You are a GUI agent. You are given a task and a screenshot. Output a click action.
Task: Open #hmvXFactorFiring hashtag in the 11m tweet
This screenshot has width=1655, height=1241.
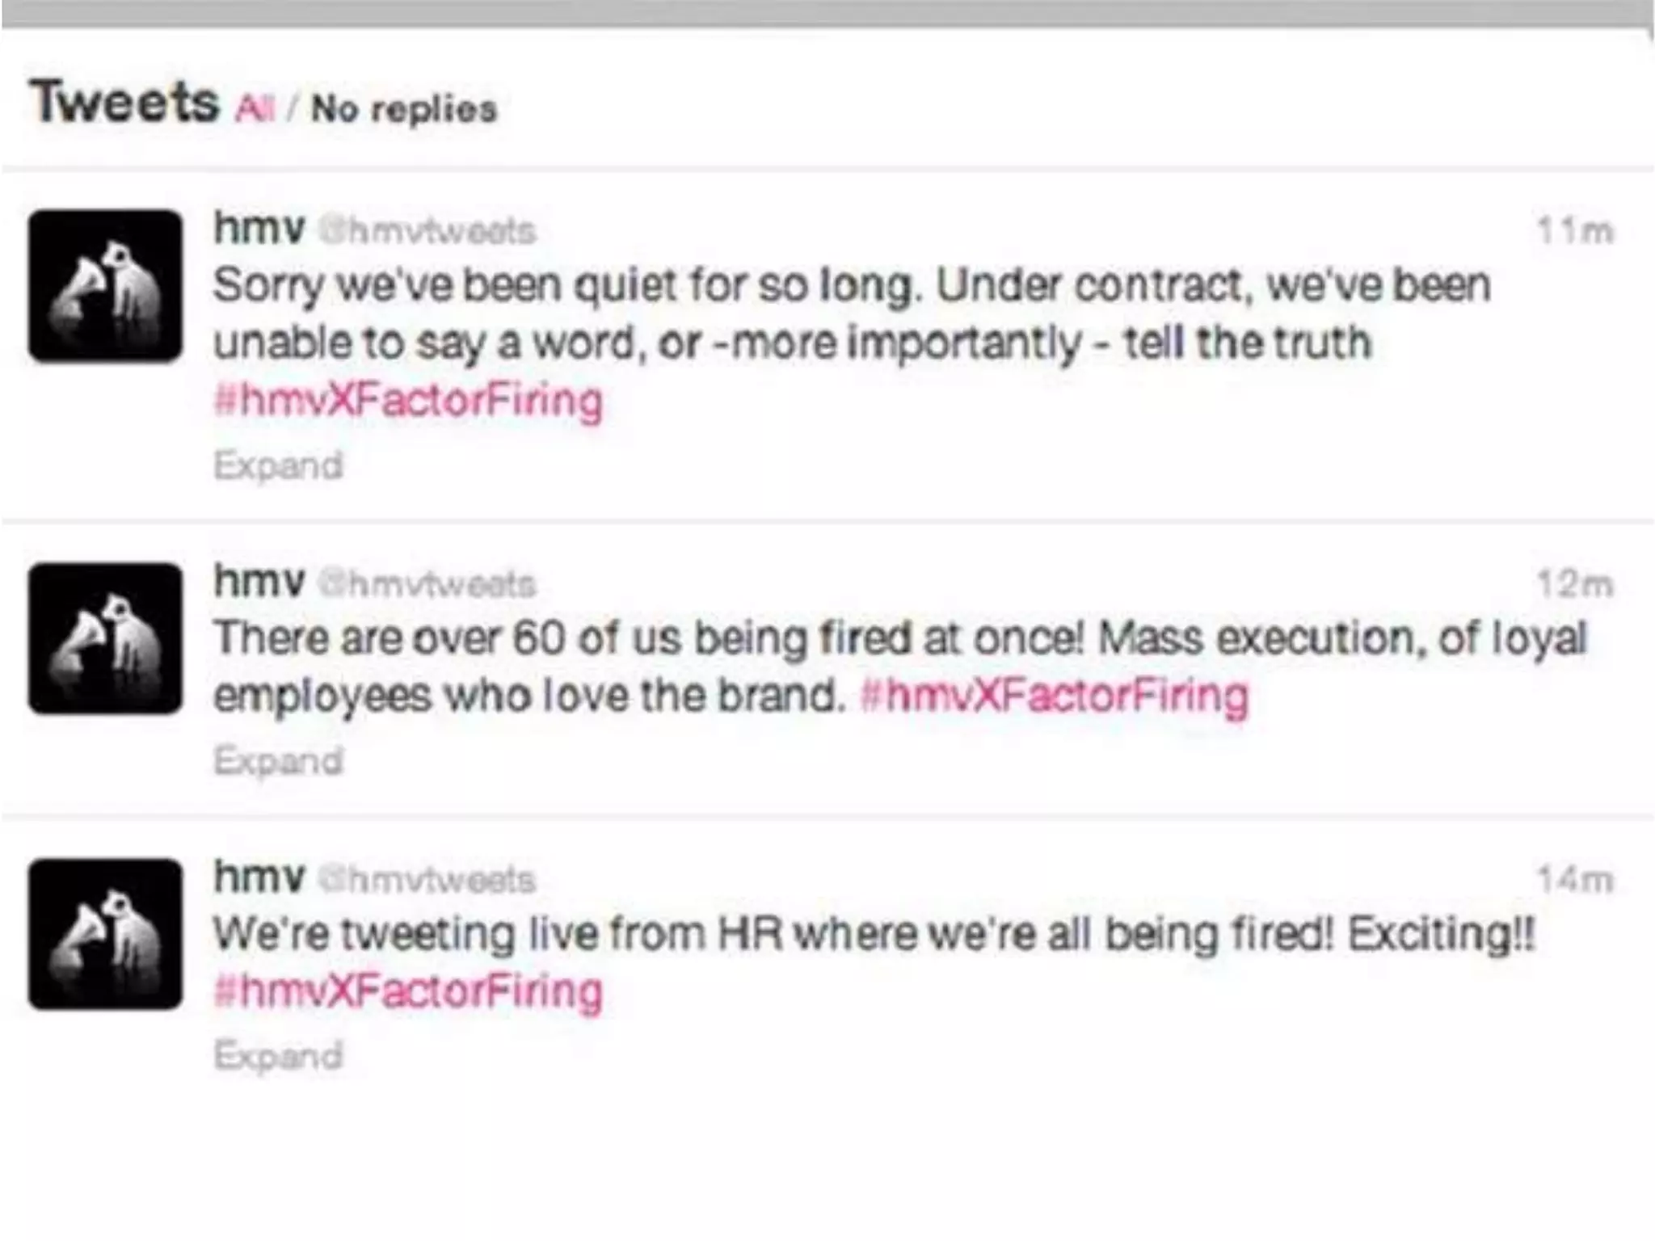[x=408, y=401]
